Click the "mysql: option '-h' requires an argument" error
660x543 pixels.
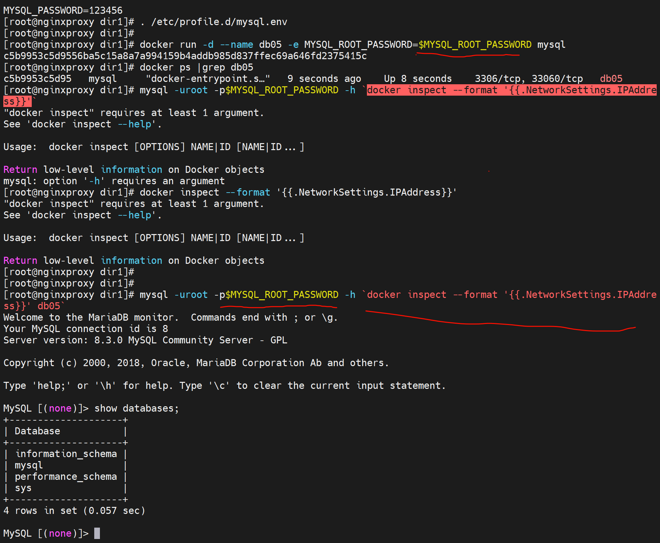114,181
